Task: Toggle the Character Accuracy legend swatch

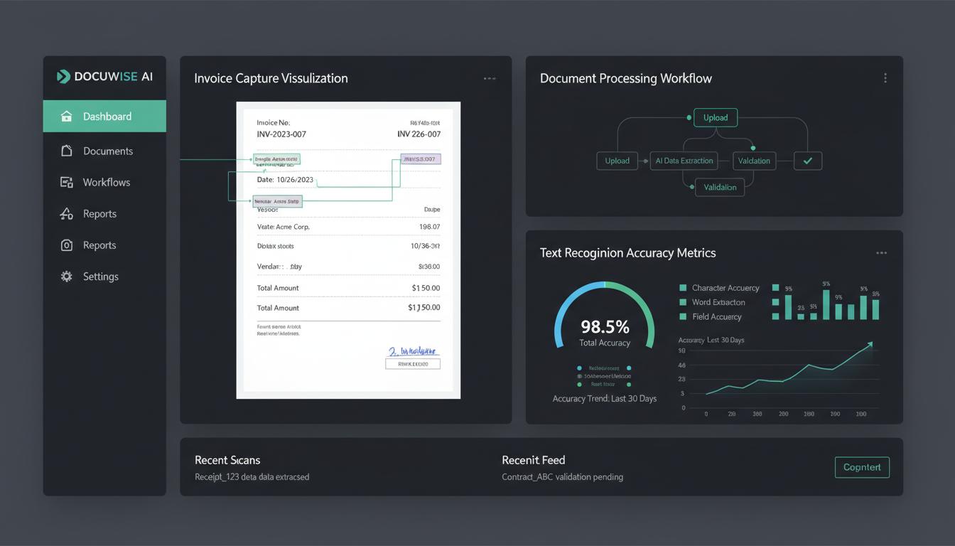Action: coord(683,287)
